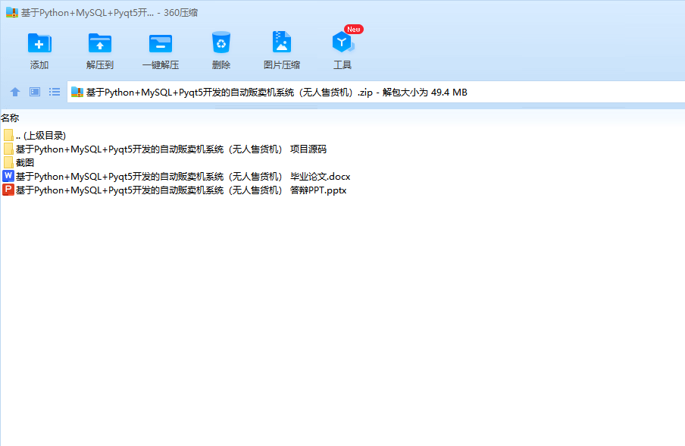Open the 工具 (Tools) menu icon

coord(342,42)
